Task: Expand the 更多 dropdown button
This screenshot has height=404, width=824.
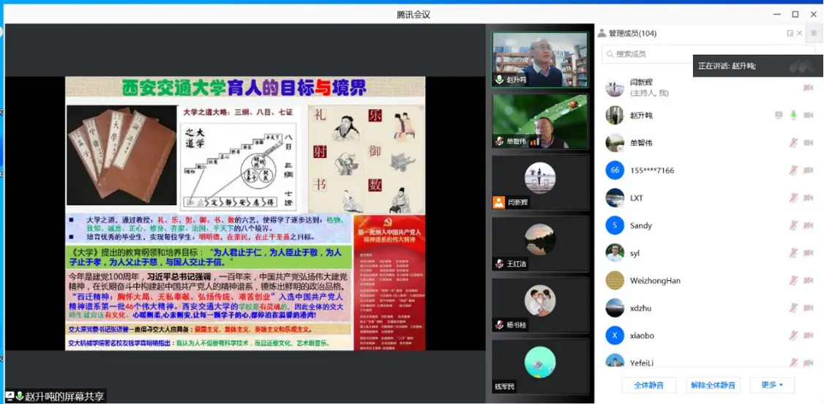Action: (772, 385)
